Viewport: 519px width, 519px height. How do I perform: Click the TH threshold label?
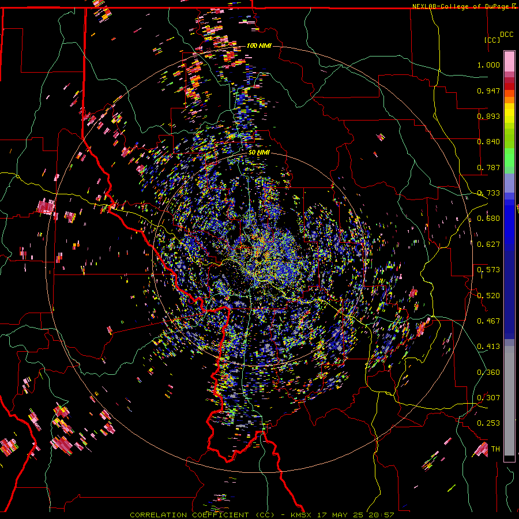(x=495, y=449)
